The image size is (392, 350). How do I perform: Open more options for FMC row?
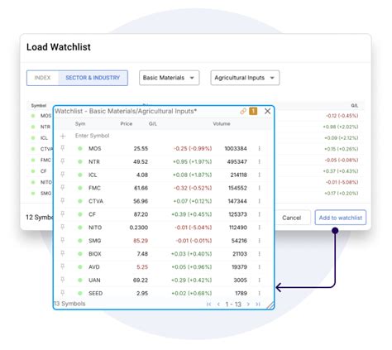(260, 188)
